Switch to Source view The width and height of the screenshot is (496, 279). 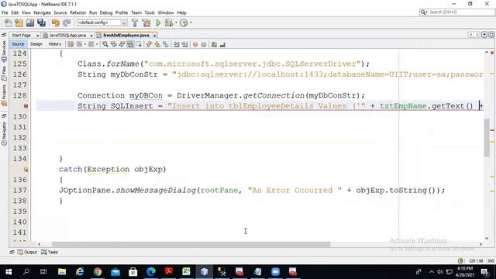tap(18, 44)
